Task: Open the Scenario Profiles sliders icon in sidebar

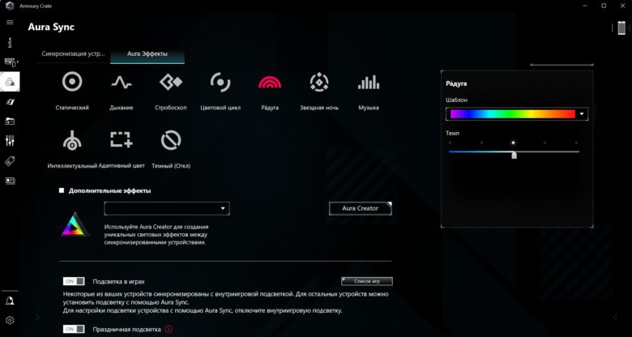Action: tap(10, 141)
